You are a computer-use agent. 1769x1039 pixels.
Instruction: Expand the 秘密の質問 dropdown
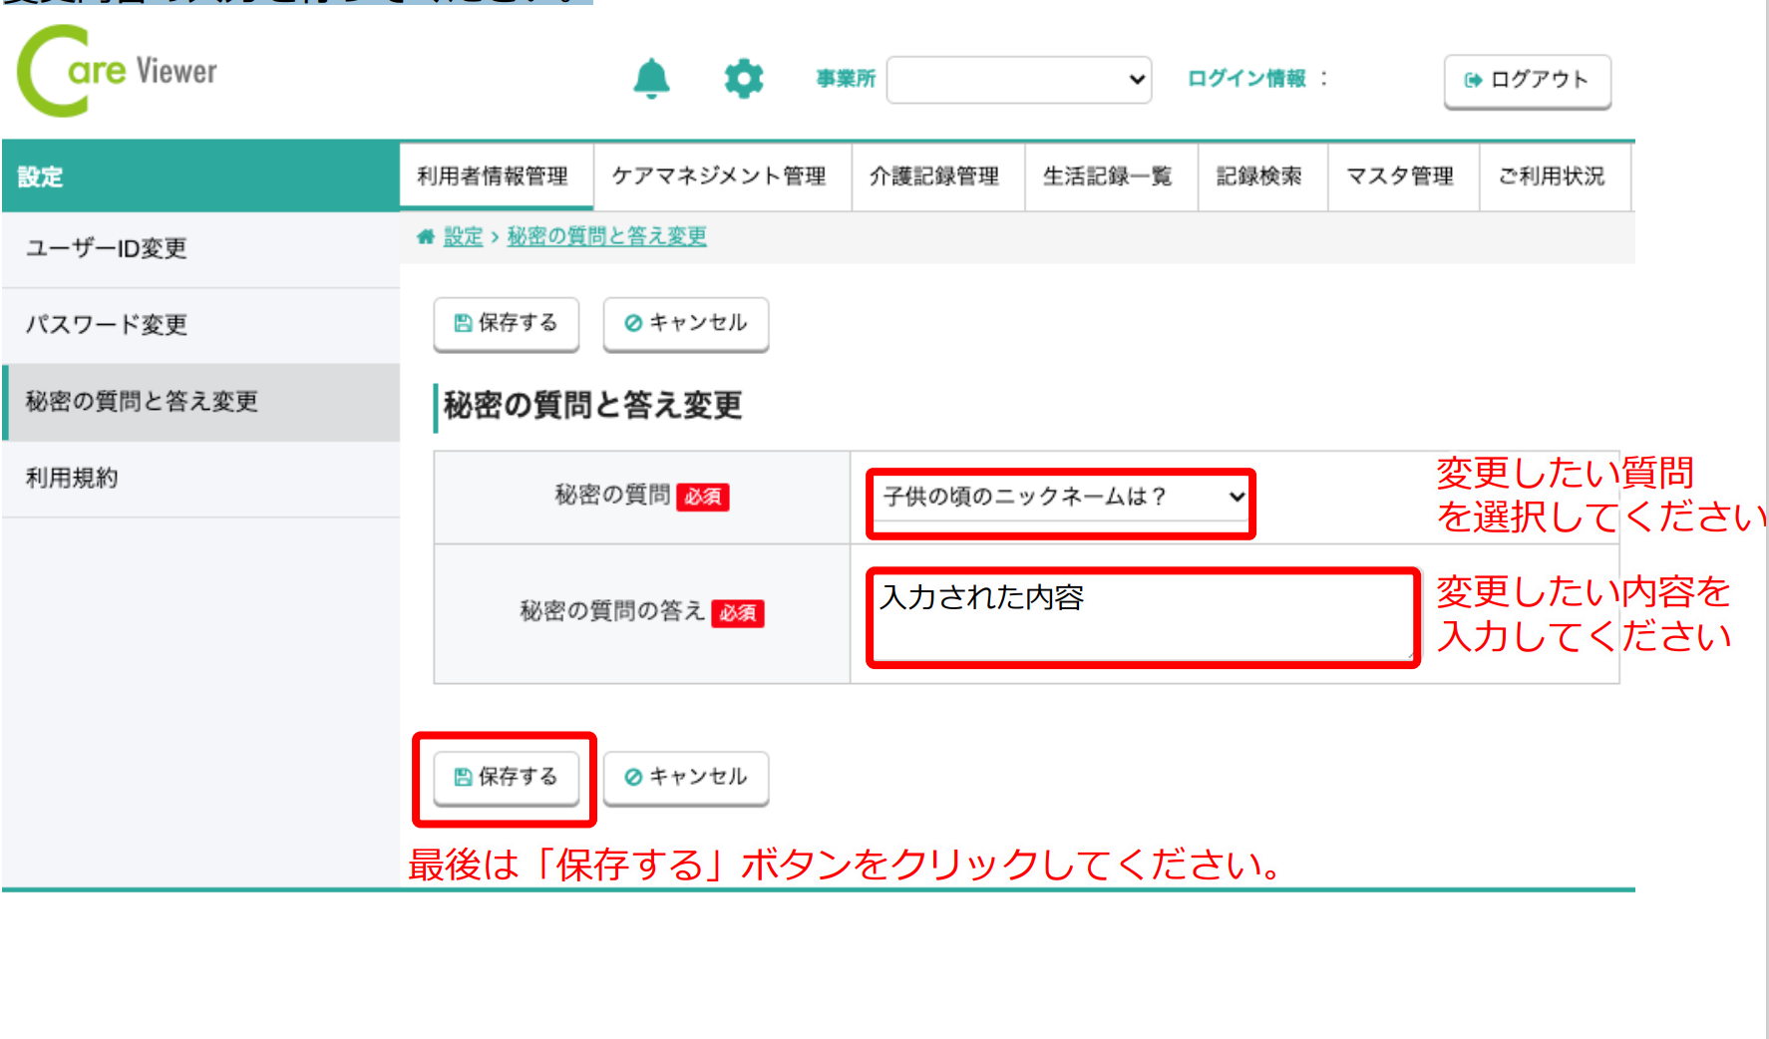pos(1061,497)
